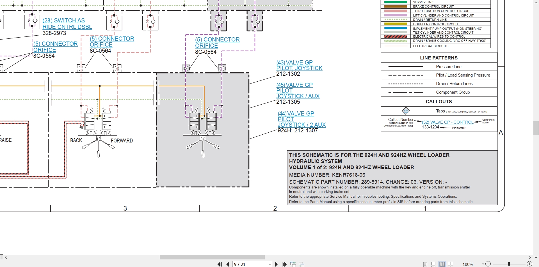Image resolution: width=539 pixels, height=267 pixels.
Task: Click part number 328-2973 text
Action: (54, 33)
